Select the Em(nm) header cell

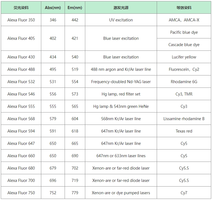click(75, 8)
